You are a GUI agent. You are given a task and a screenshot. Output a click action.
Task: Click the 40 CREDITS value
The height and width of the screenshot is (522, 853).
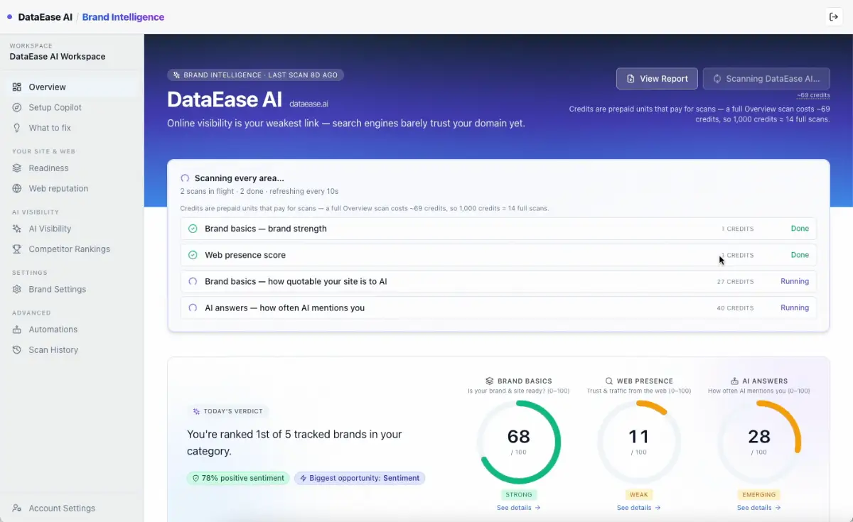(x=735, y=308)
